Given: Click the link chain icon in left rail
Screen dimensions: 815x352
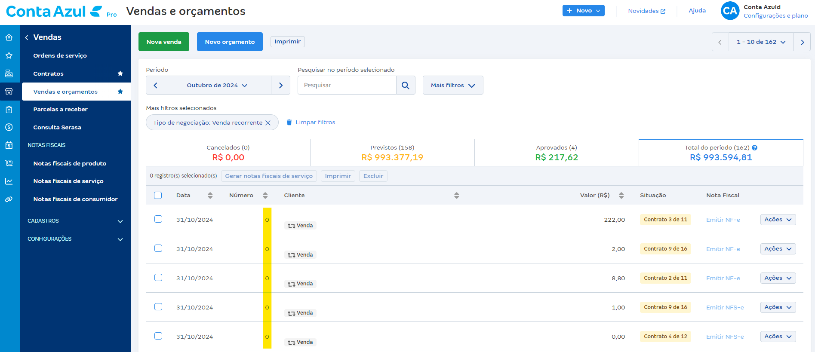Looking at the screenshot, I should (x=9, y=199).
